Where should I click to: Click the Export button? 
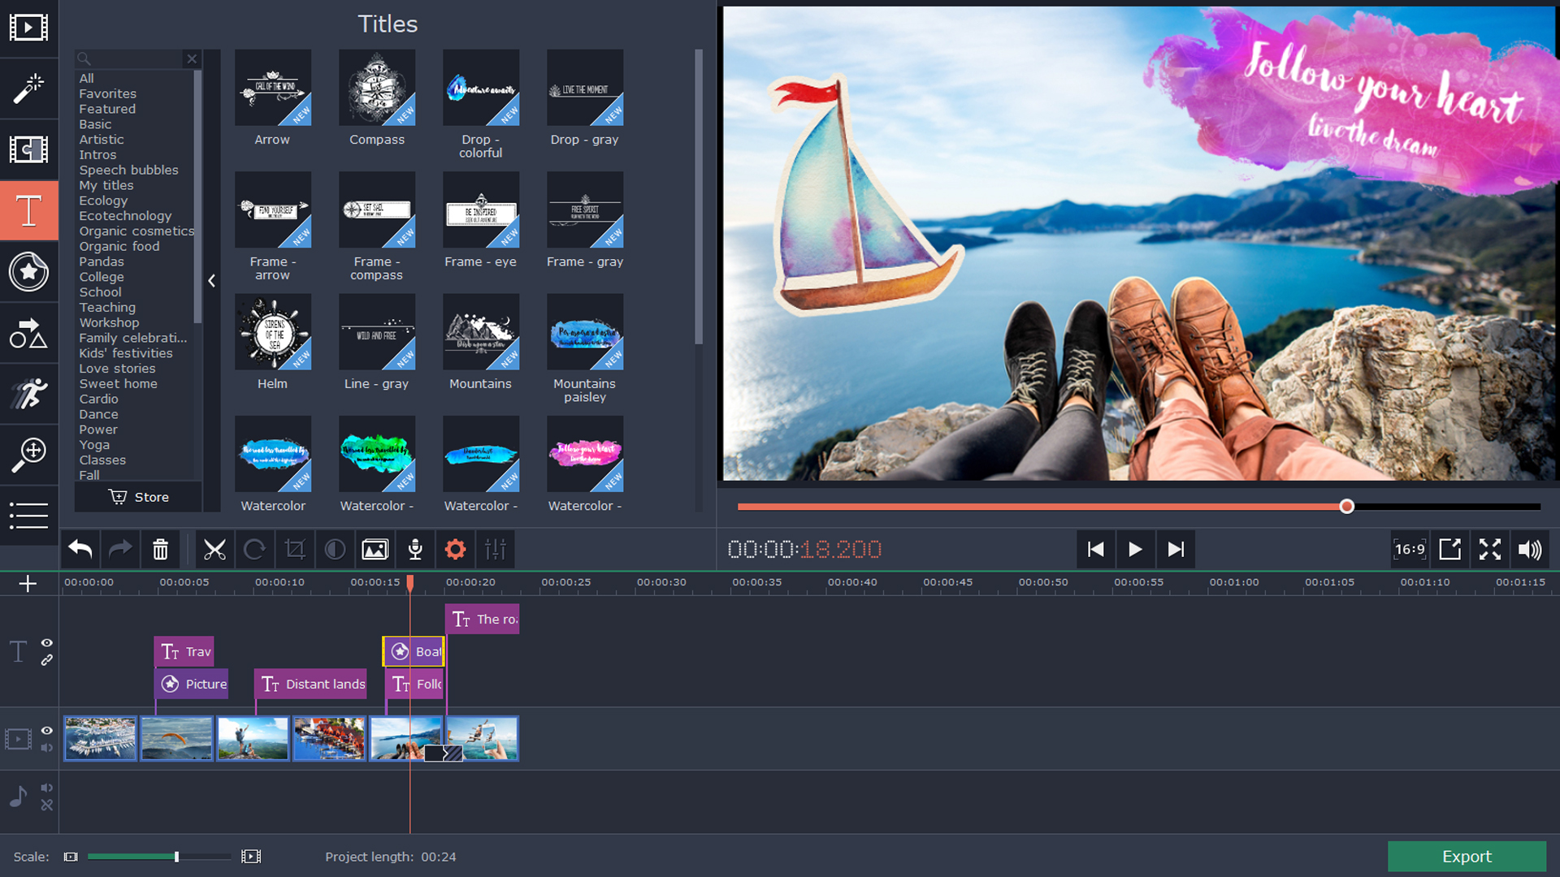tap(1467, 856)
